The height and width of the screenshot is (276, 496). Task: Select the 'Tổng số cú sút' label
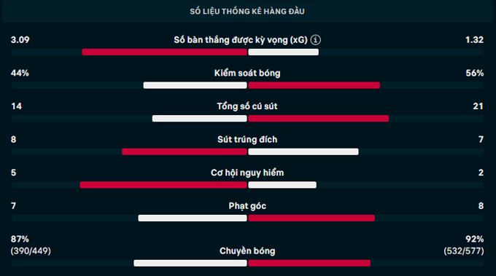pyautogui.click(x=247, y=106)
